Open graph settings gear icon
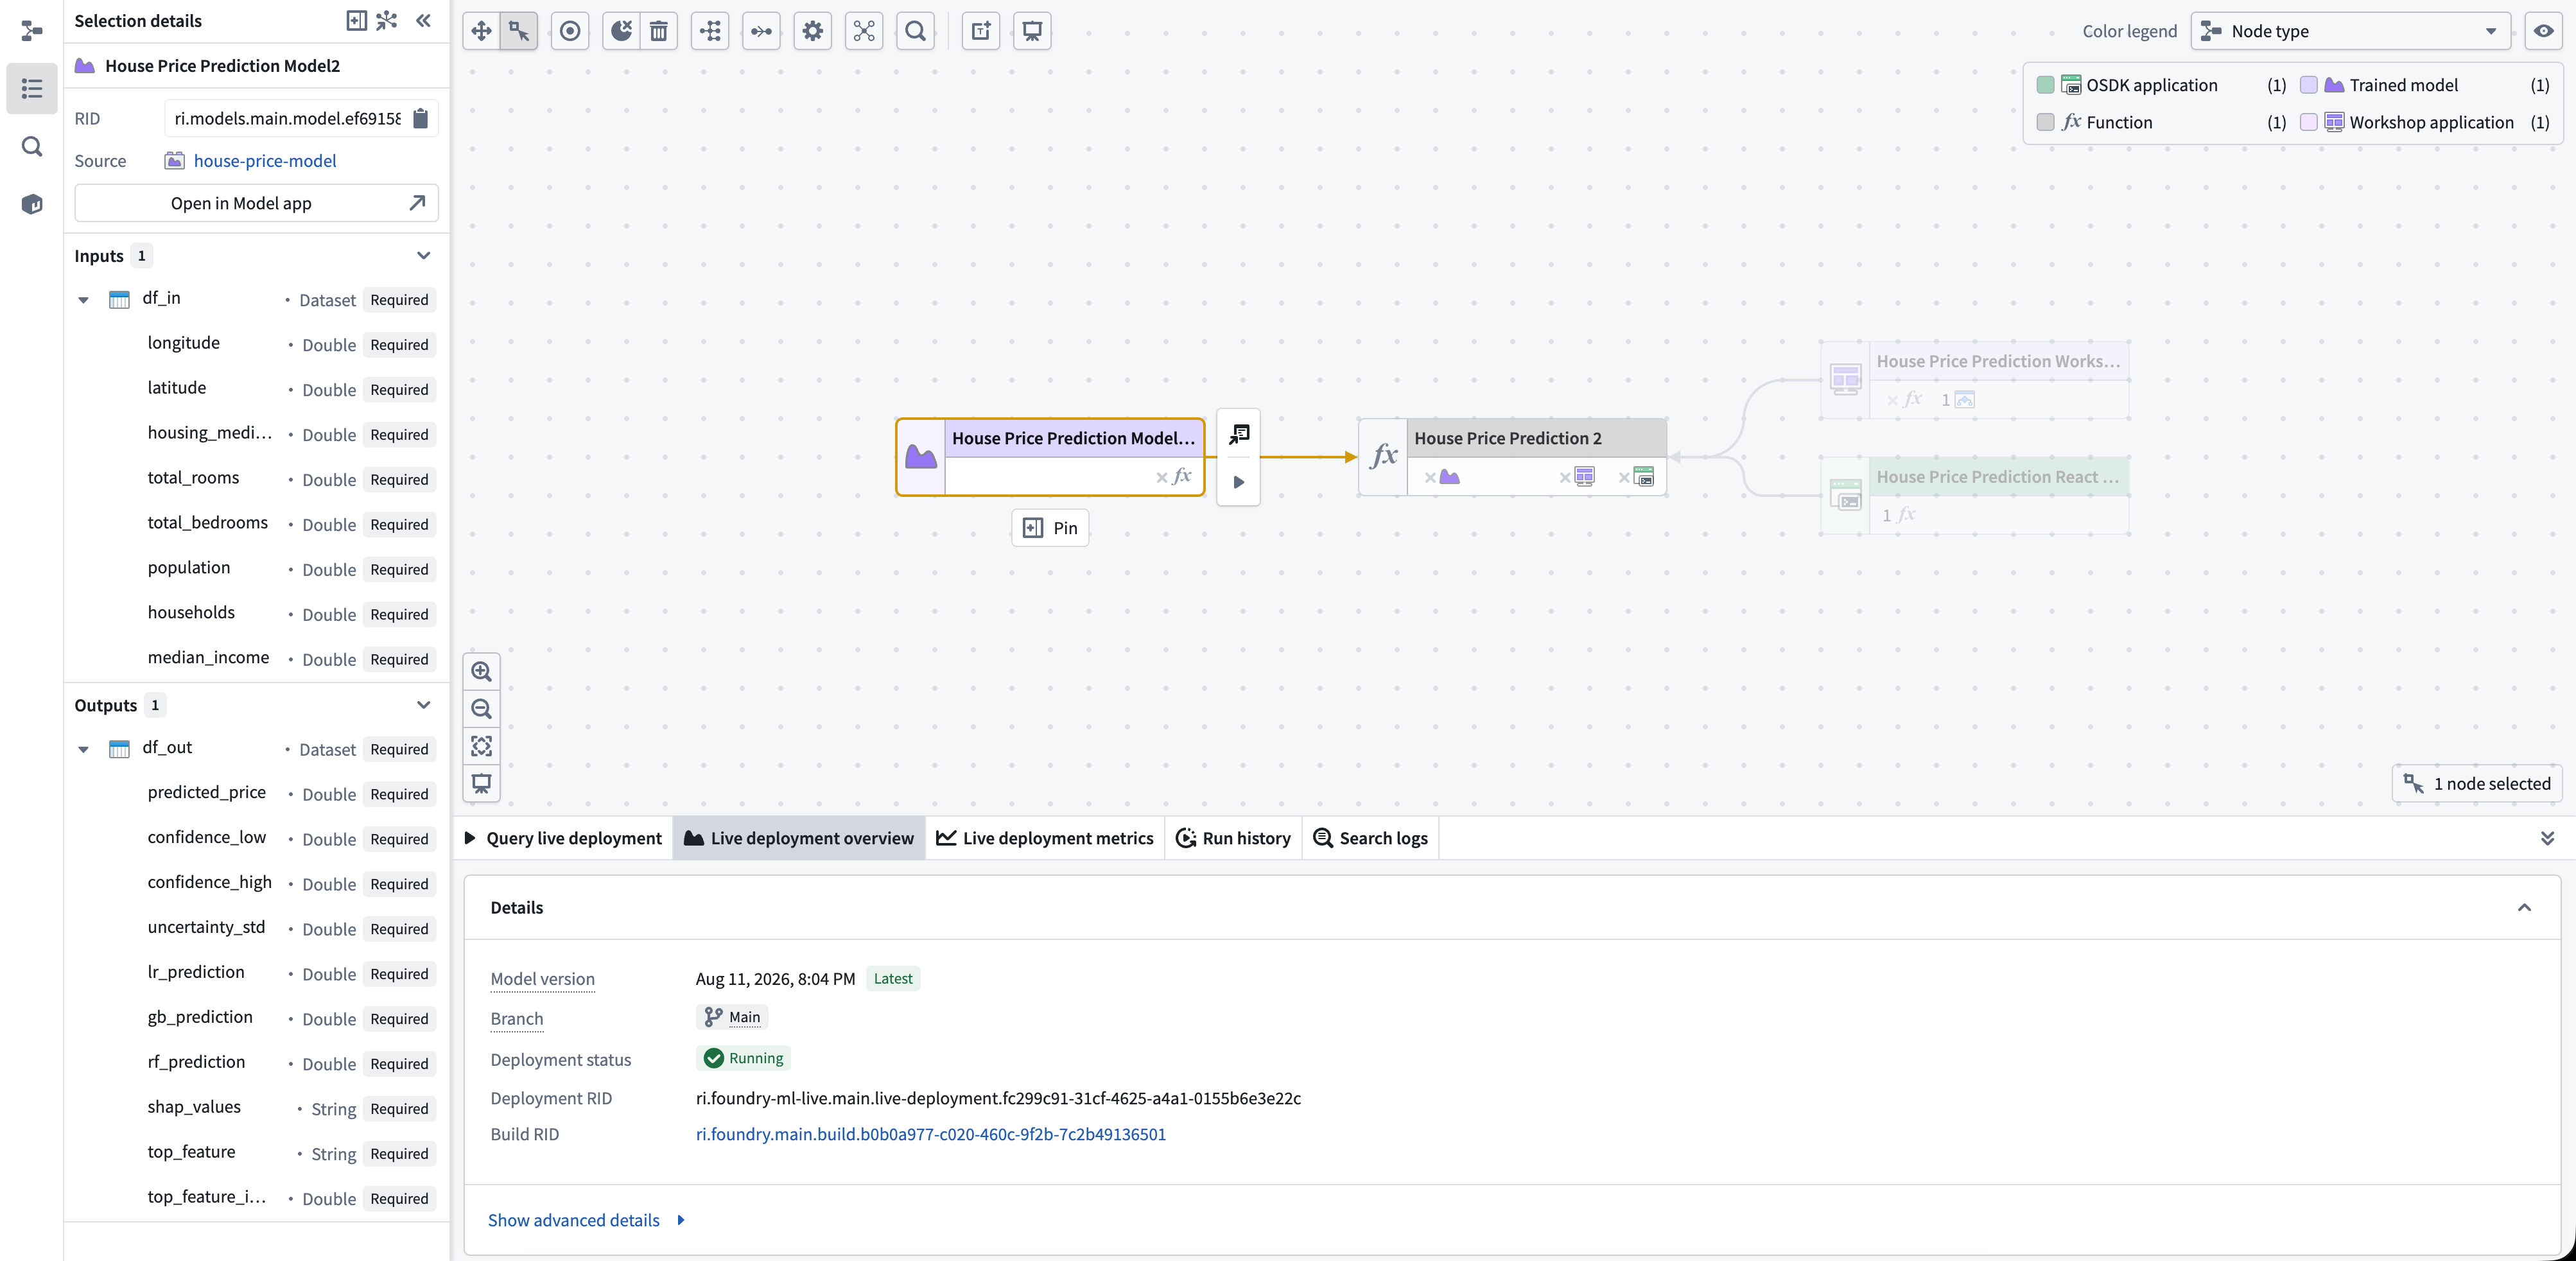Screen dimensions: 2576x1261 click(813, 31)
